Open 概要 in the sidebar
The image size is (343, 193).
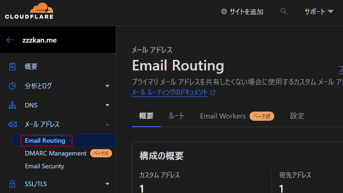point(31,66)
